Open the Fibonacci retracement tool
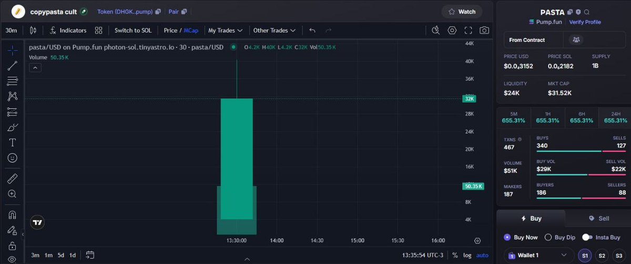 13,81
